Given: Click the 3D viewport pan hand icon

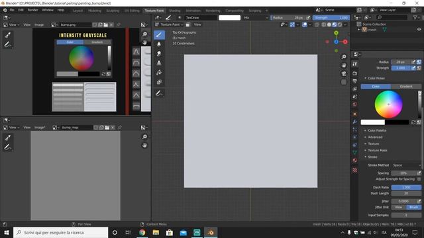Looking at the screenshot, I should click(344, 65).
